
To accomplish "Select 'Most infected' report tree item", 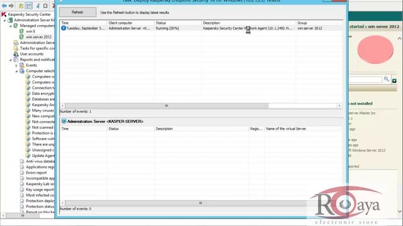I will click(40, 195).
